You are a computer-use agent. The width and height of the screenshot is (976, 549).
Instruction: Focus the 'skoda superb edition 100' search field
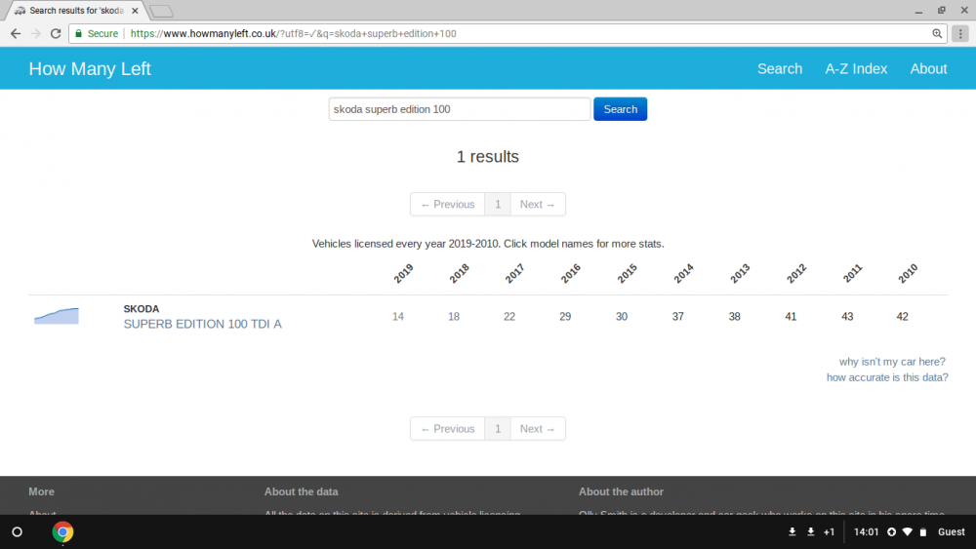tap(460, 109)
